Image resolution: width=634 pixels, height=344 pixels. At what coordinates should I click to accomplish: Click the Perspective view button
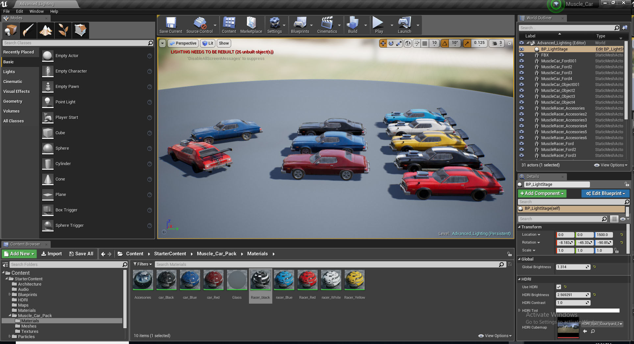(x=183, y=43)
